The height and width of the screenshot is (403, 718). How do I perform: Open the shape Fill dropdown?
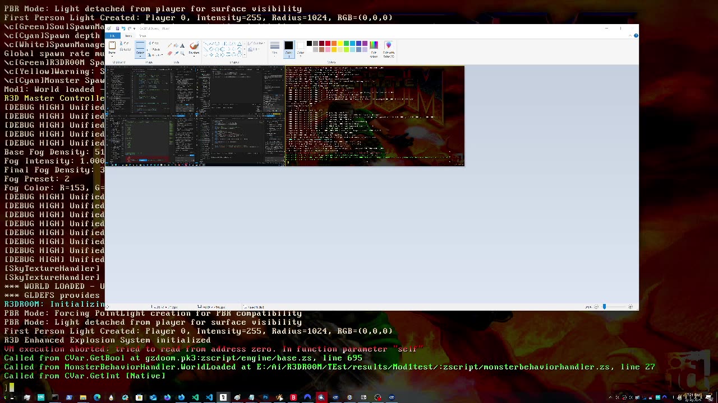point(254,49)
